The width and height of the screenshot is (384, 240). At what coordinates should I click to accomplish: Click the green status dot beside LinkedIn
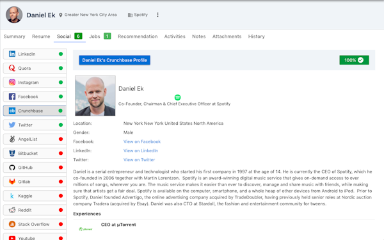61,54
